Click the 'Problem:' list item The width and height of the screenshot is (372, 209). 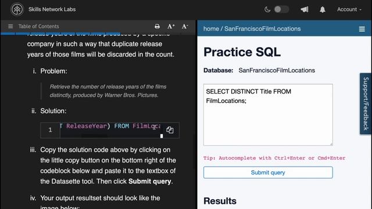tap(53, 71)
